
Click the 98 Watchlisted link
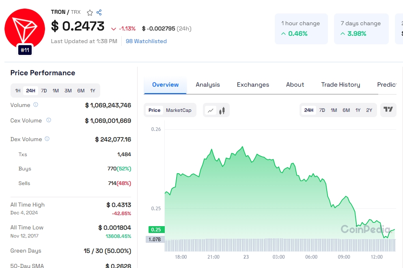coord(146,41)
